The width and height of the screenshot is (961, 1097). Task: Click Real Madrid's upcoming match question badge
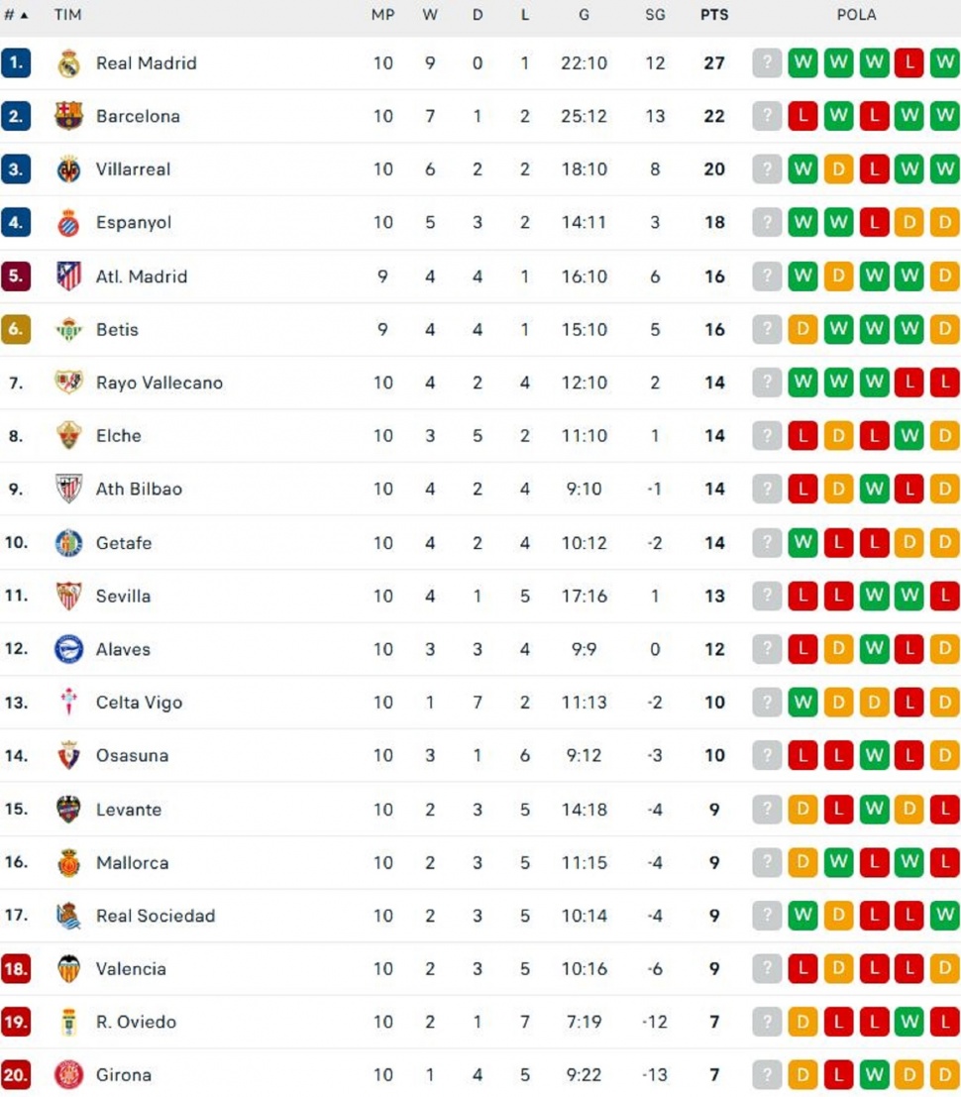[767, 63]
